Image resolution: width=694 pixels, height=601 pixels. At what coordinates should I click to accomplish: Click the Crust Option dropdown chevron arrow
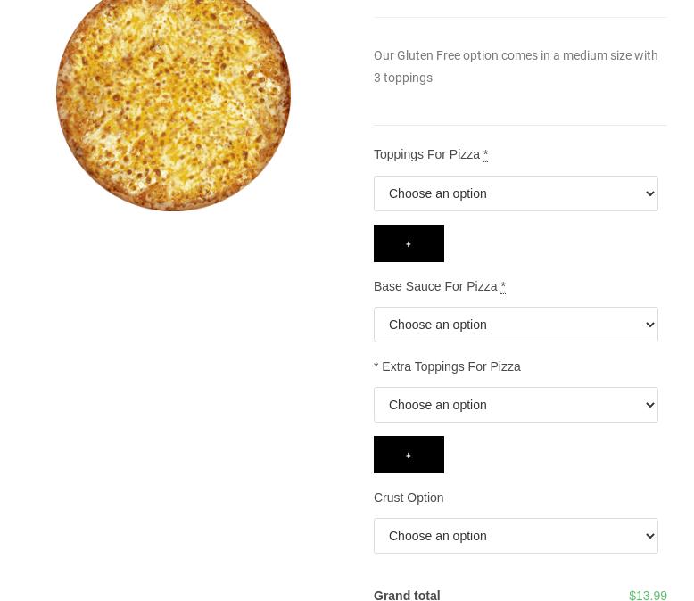click(649, 536)
